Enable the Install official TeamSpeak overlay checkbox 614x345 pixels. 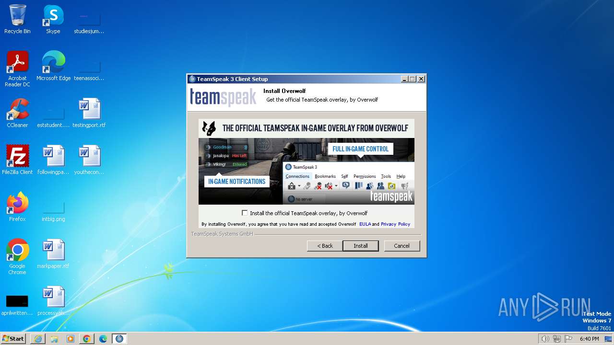pos(245,213)
